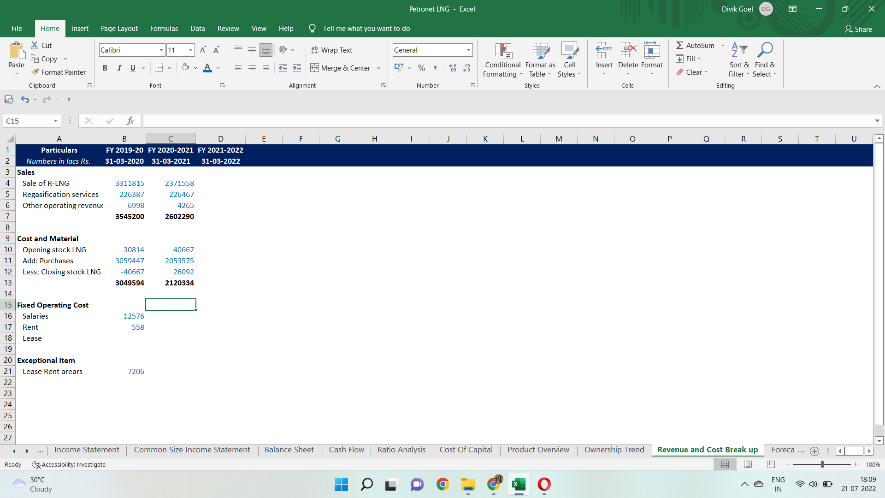Viewport: 885px width, 498px height.
Task: Click Increase Decimal icon
Action: [x=453, y=68]
